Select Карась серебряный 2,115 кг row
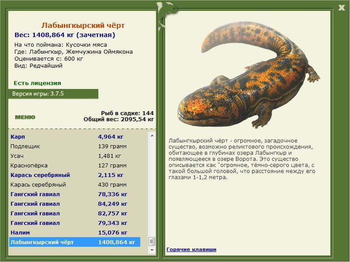 click(x=75, y=175)
